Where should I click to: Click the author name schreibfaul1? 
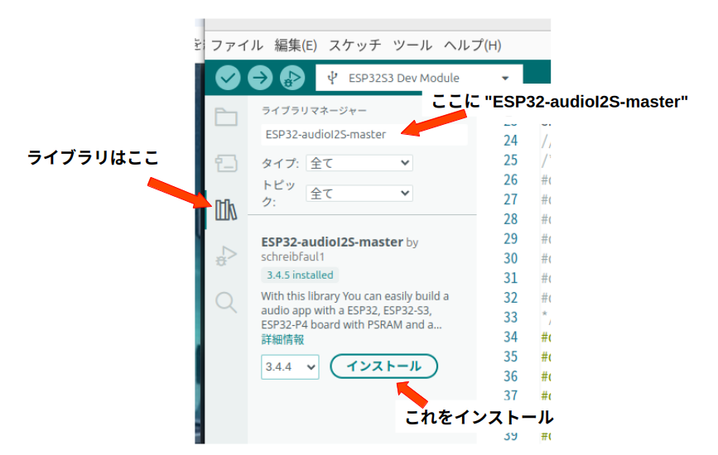click(x=292, y=257)
